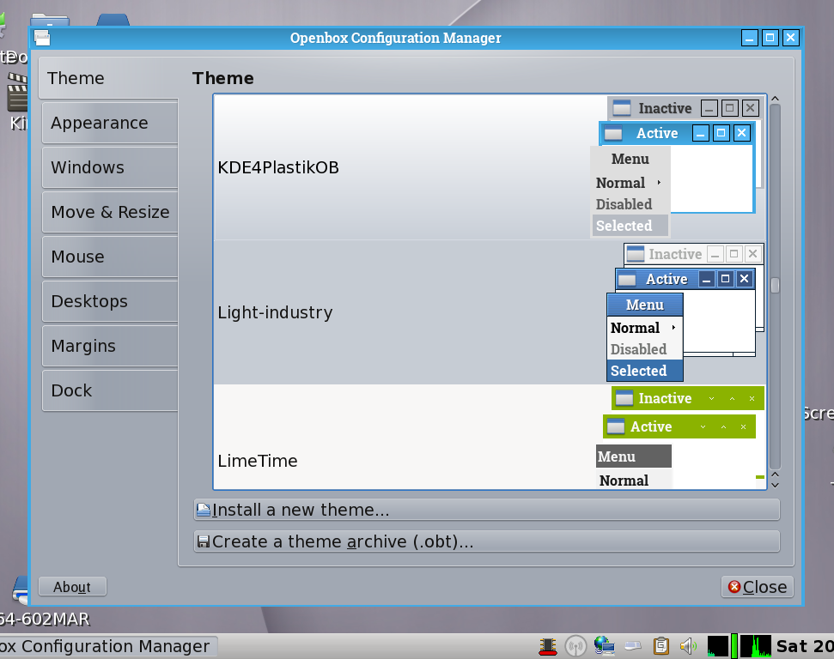Click Install a new theme button

[x=487, y=510]
